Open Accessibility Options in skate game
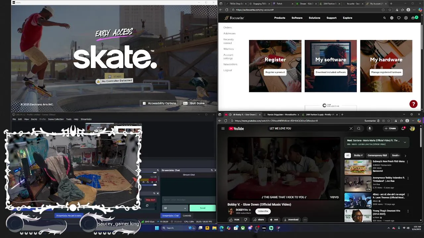 [159, 103]
